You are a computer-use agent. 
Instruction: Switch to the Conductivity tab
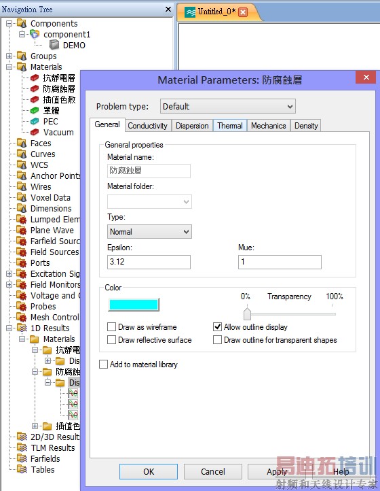pyautogui.click(x=148, y=126)
